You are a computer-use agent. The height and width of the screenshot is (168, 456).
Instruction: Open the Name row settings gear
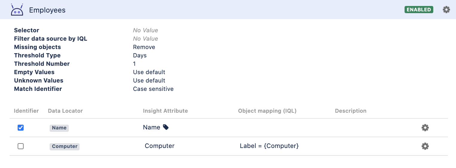point(425,128)
